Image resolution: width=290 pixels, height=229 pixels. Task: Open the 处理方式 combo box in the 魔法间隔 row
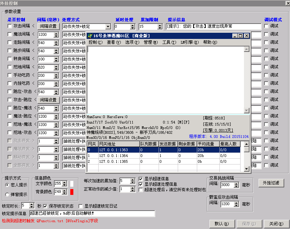click(x=74, y=35)
